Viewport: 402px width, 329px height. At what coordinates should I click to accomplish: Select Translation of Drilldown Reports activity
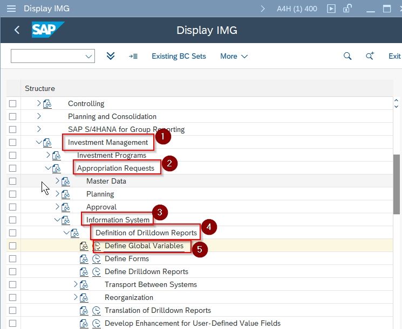point(158,310)
